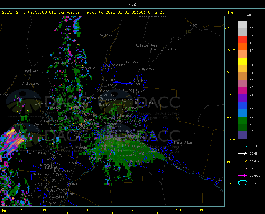Click the Encon label on map
The image size is (265, 214).
tap(194, 24)
